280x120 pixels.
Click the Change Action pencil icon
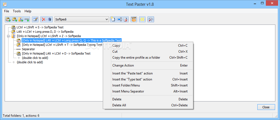[x=35, y=19]
